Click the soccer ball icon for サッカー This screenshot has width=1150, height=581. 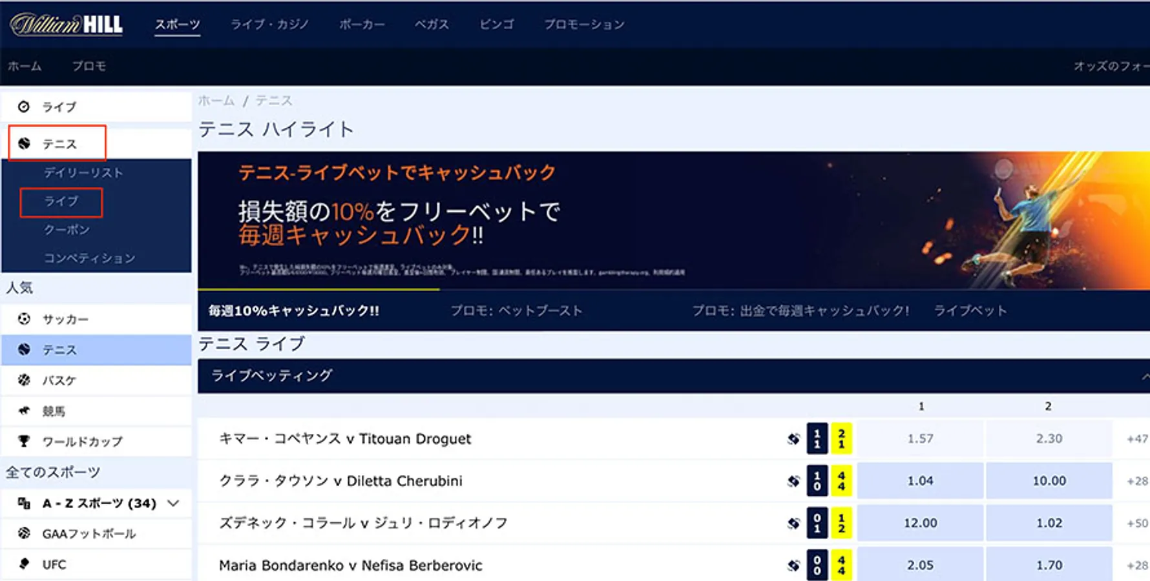(x=24, y=319)
